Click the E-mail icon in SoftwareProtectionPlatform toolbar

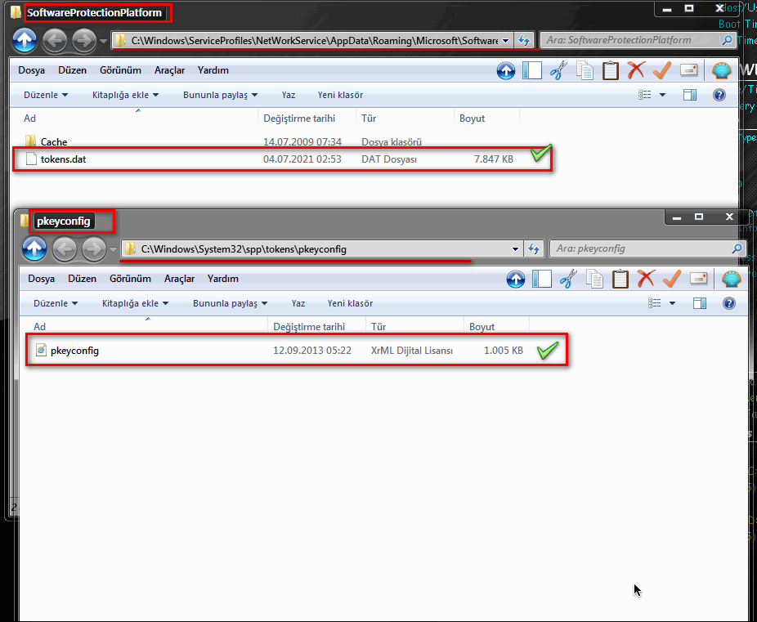689,70
